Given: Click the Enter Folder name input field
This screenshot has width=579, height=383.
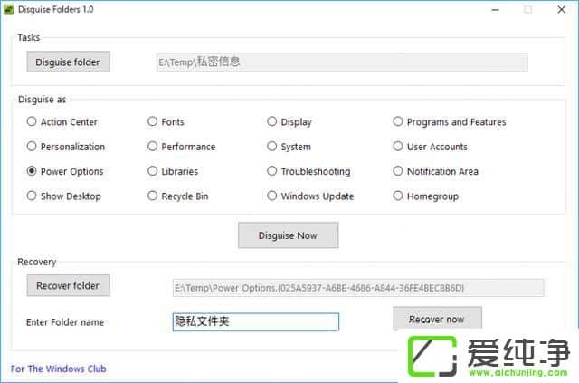Looking at the screenshot, I should [255, 322].
